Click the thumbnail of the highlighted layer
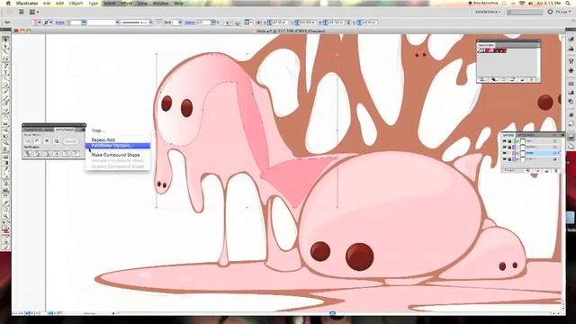This screenshot has width=576, height=324. point(523,153)
